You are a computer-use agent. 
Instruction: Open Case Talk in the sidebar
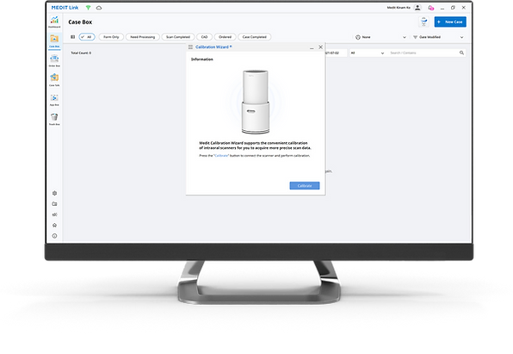pyautogui.click(x=54, y=80)
